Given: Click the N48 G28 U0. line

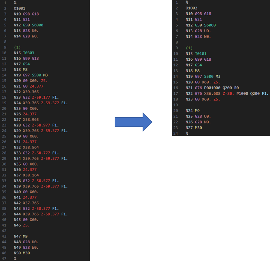Looking at the screenshot, I should coord(26,242).
